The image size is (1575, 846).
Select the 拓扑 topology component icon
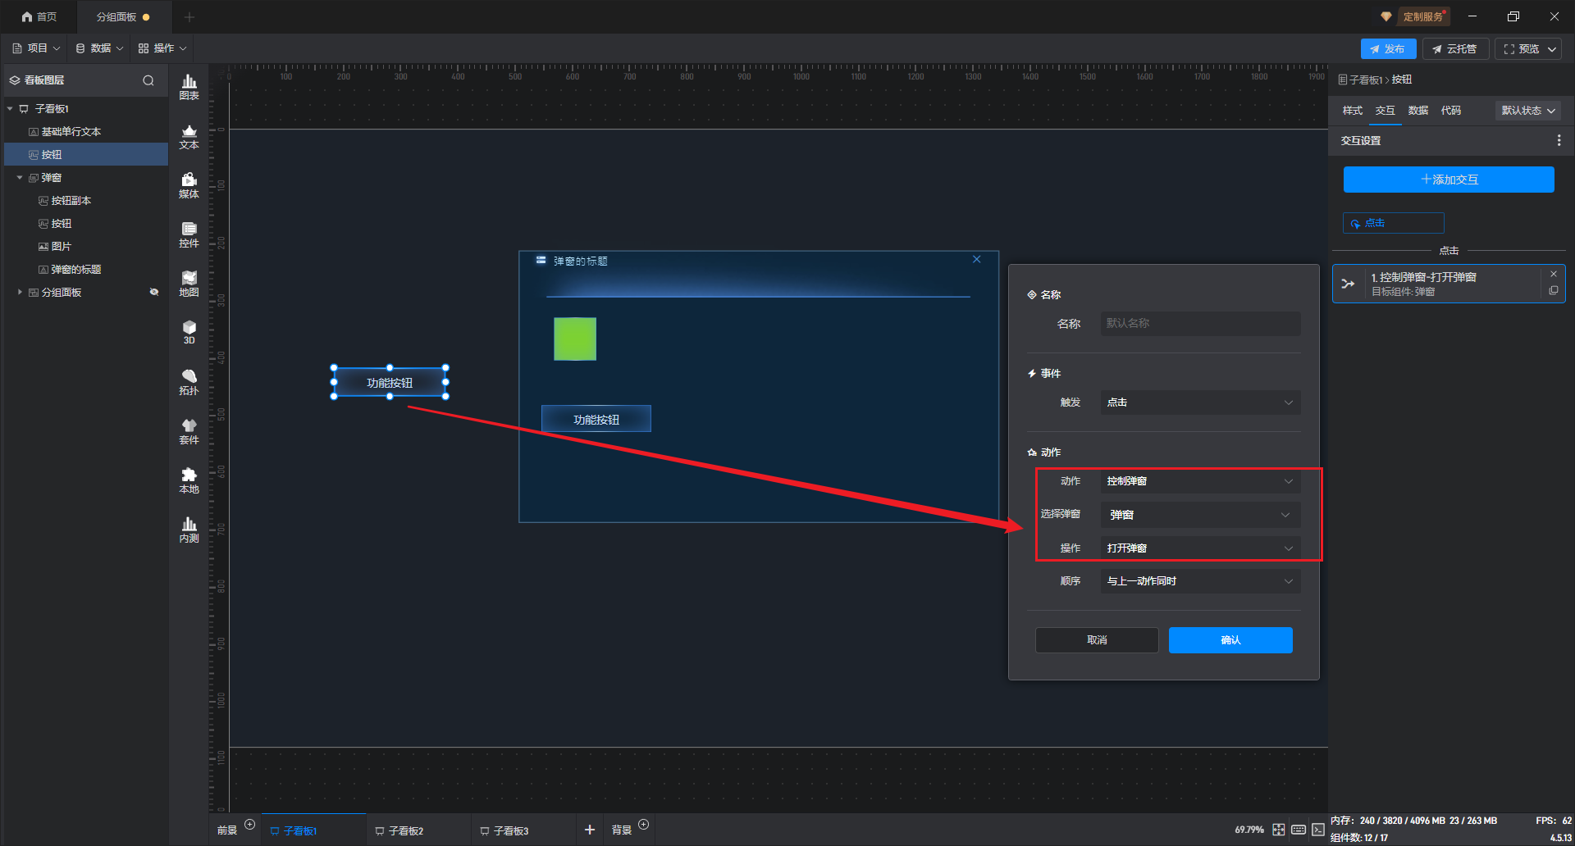[189, 382]
